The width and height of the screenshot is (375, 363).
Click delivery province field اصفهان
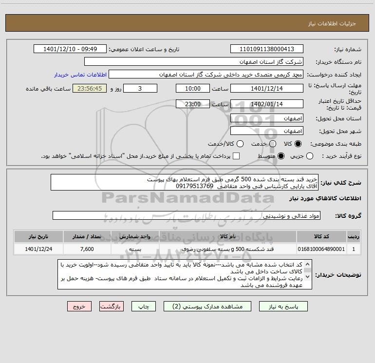pyautogui.click(x=267, y=118)
